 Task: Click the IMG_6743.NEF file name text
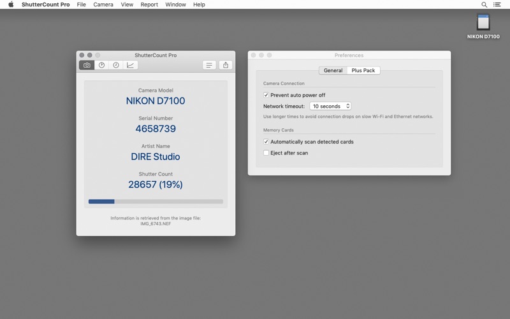pos(156,224)
